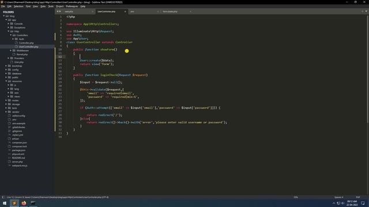
Task: Open the Selection menu
Action: pyautogui.click(x=18, y=6)
